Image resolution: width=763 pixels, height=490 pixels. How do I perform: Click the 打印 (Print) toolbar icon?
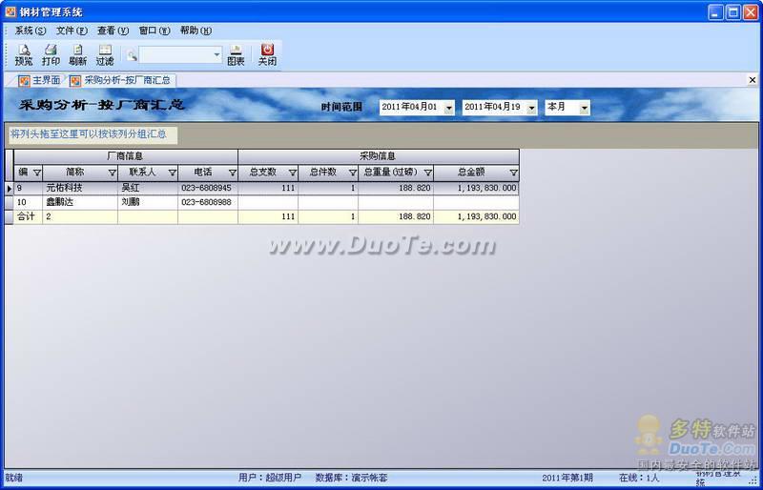pos(51,54)
